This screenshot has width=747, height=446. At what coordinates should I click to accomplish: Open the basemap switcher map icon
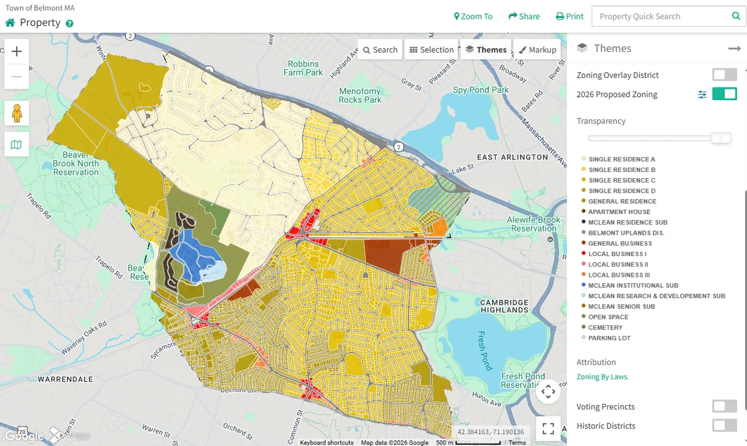point(17,144)
